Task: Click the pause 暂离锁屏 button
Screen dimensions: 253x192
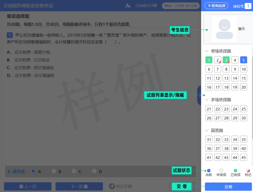Action: point(216,6)
